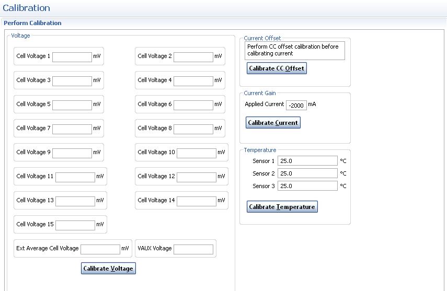Select the VAUX Voltage input box
The width and height of the screenshot is (447, 291).
click(x=193, y=249)
